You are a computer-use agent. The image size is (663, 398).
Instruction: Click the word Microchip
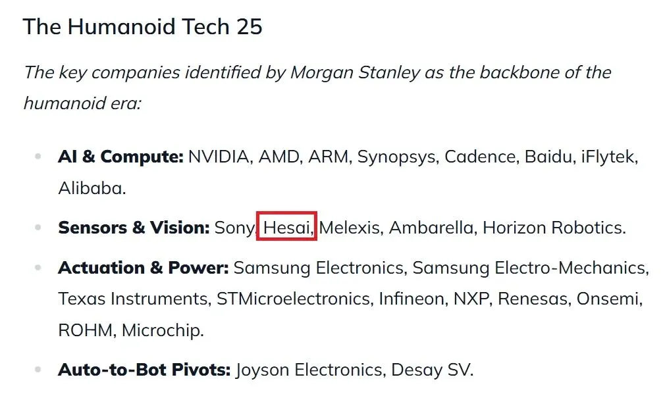[x=161, y=330]
